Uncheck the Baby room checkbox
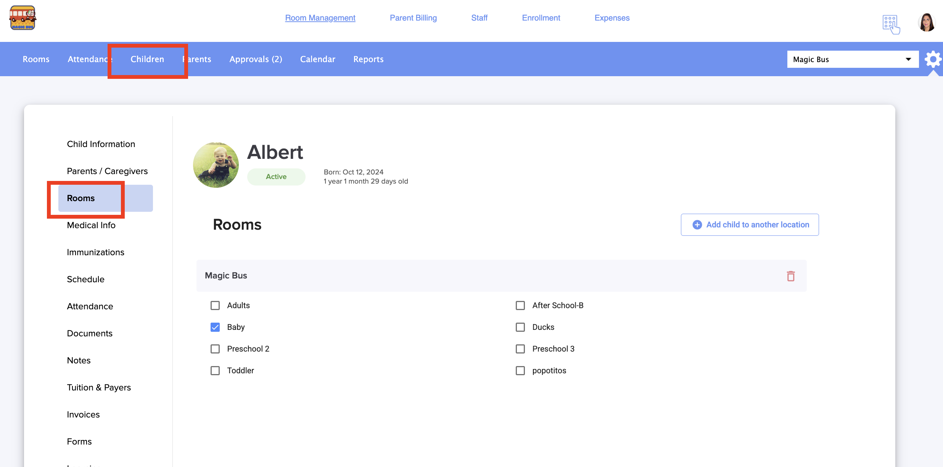 (x=215, y=327)
